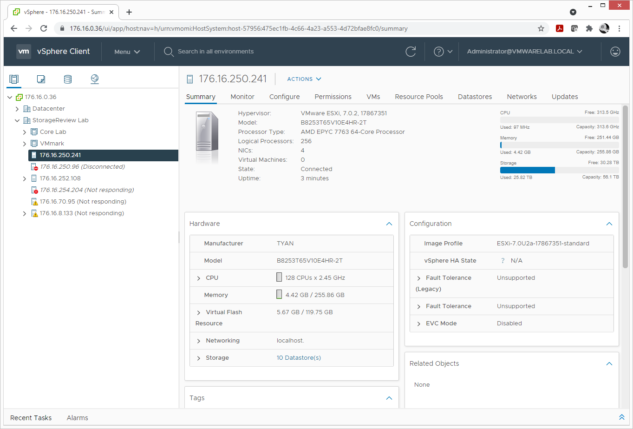Screen dimensions: 633x429
Task: Click the host icon beside 176.16.250.241 title
Action: tap(189, 79)
